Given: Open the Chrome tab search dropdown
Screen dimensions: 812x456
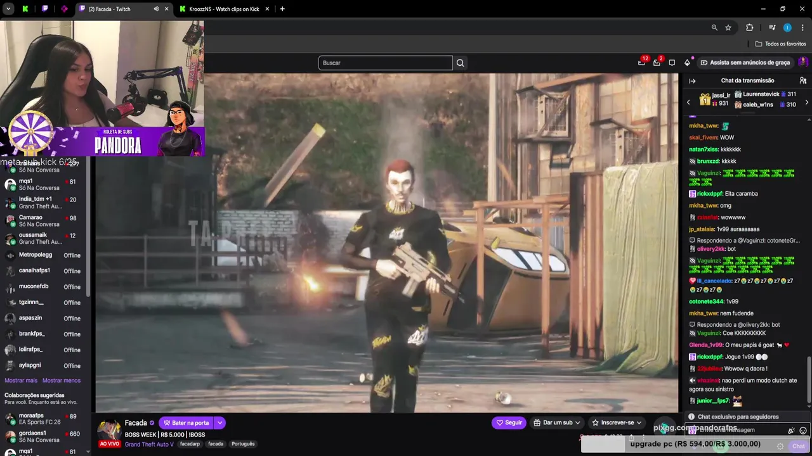Looking at the screenshot, I should pos(8,9).
